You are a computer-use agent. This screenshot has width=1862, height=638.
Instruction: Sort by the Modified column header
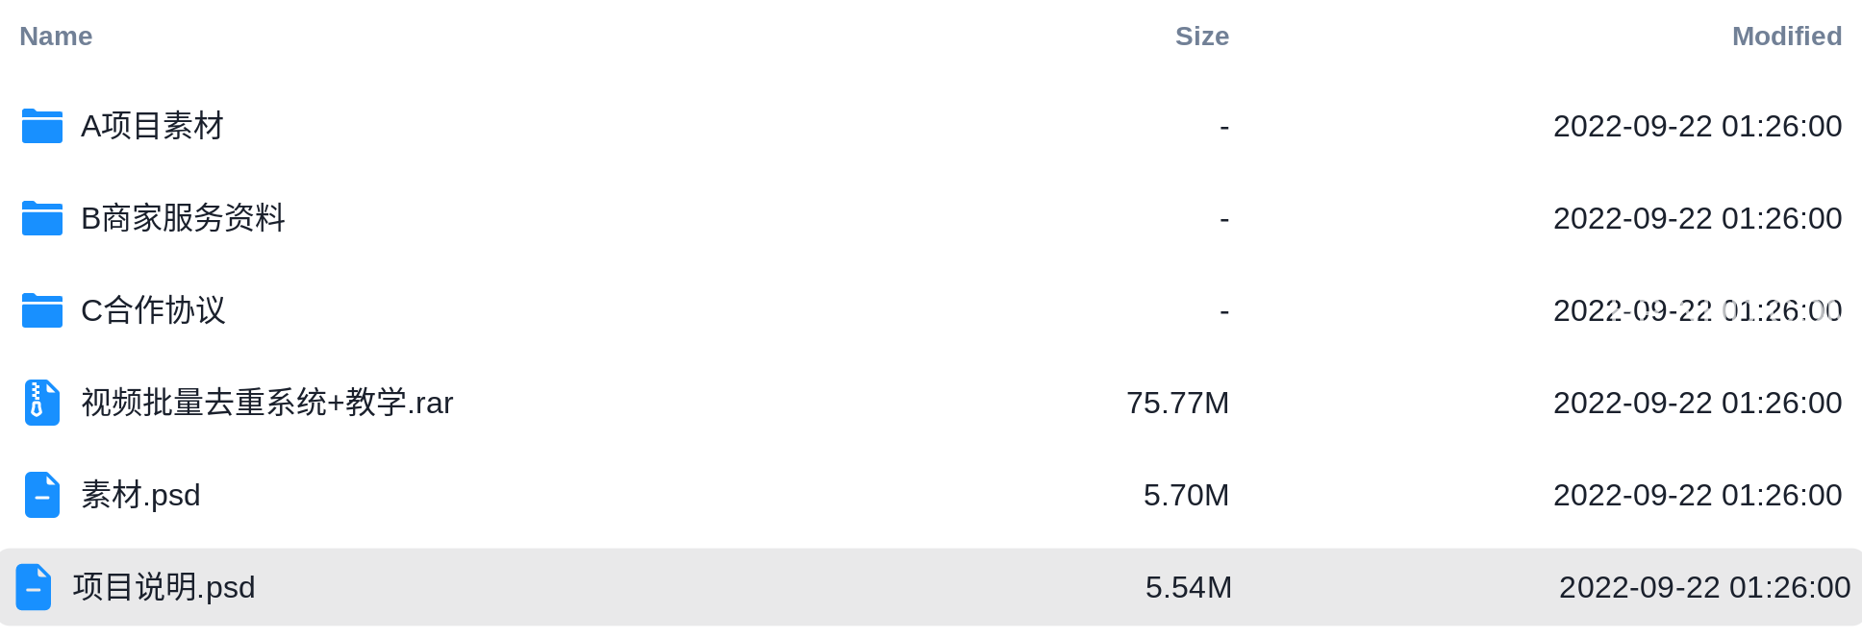click(1787, 37)
